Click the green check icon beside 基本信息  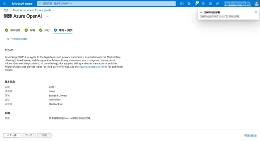[6, 30]
